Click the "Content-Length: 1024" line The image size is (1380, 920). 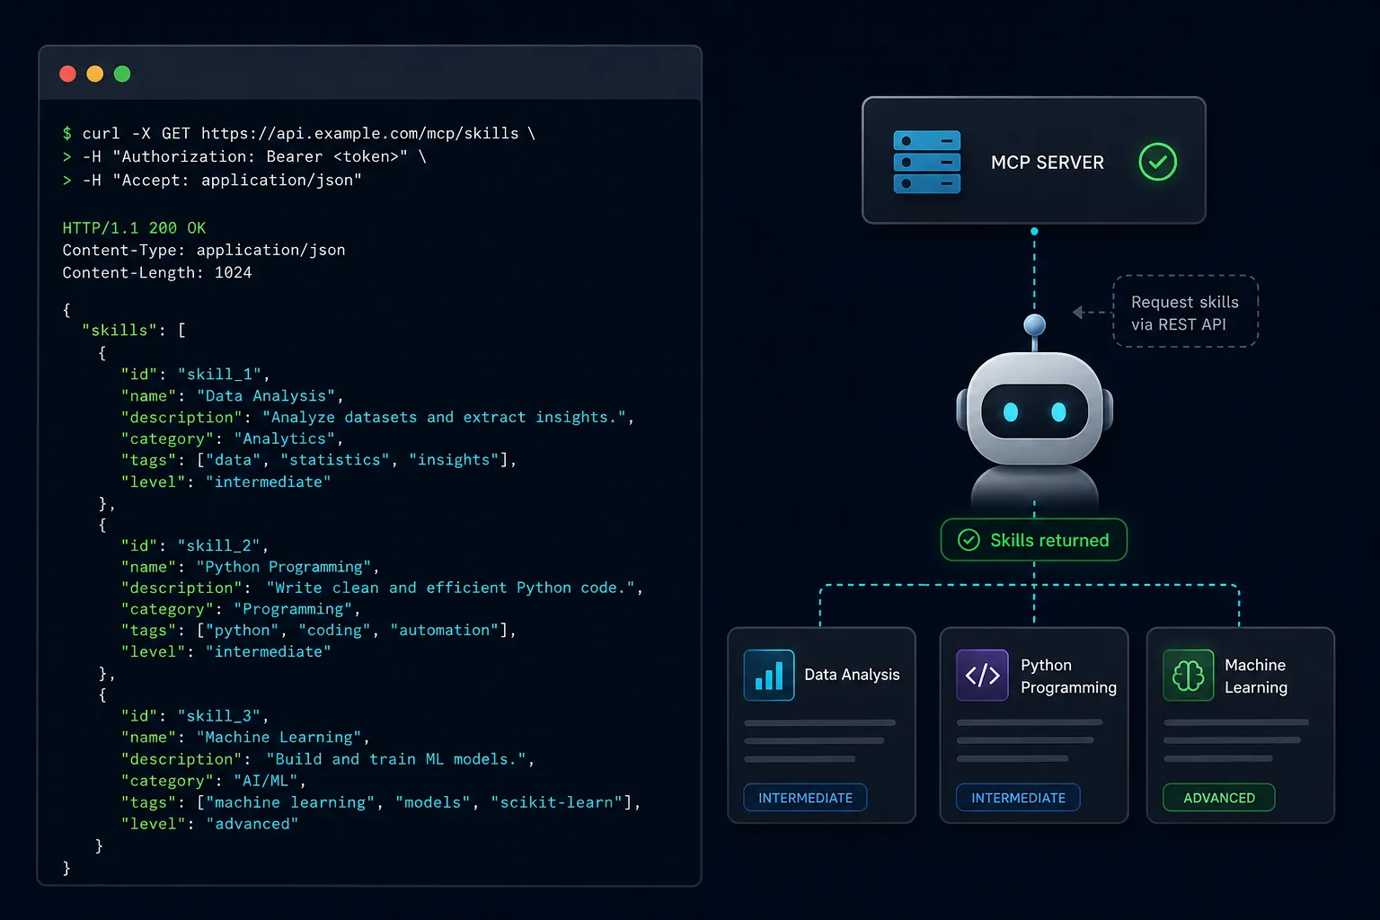(x=157, y=272)
